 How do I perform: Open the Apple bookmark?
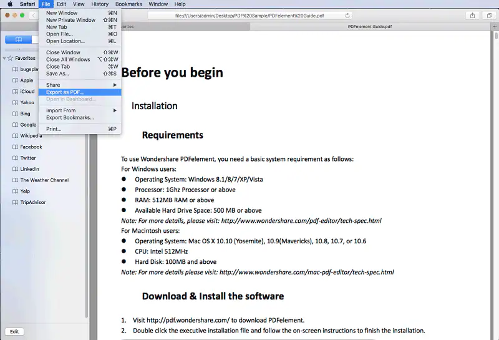click(x=26, y=80)
